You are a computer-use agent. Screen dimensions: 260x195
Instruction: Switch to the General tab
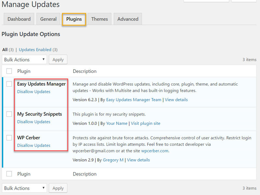(x=48, y=19)
